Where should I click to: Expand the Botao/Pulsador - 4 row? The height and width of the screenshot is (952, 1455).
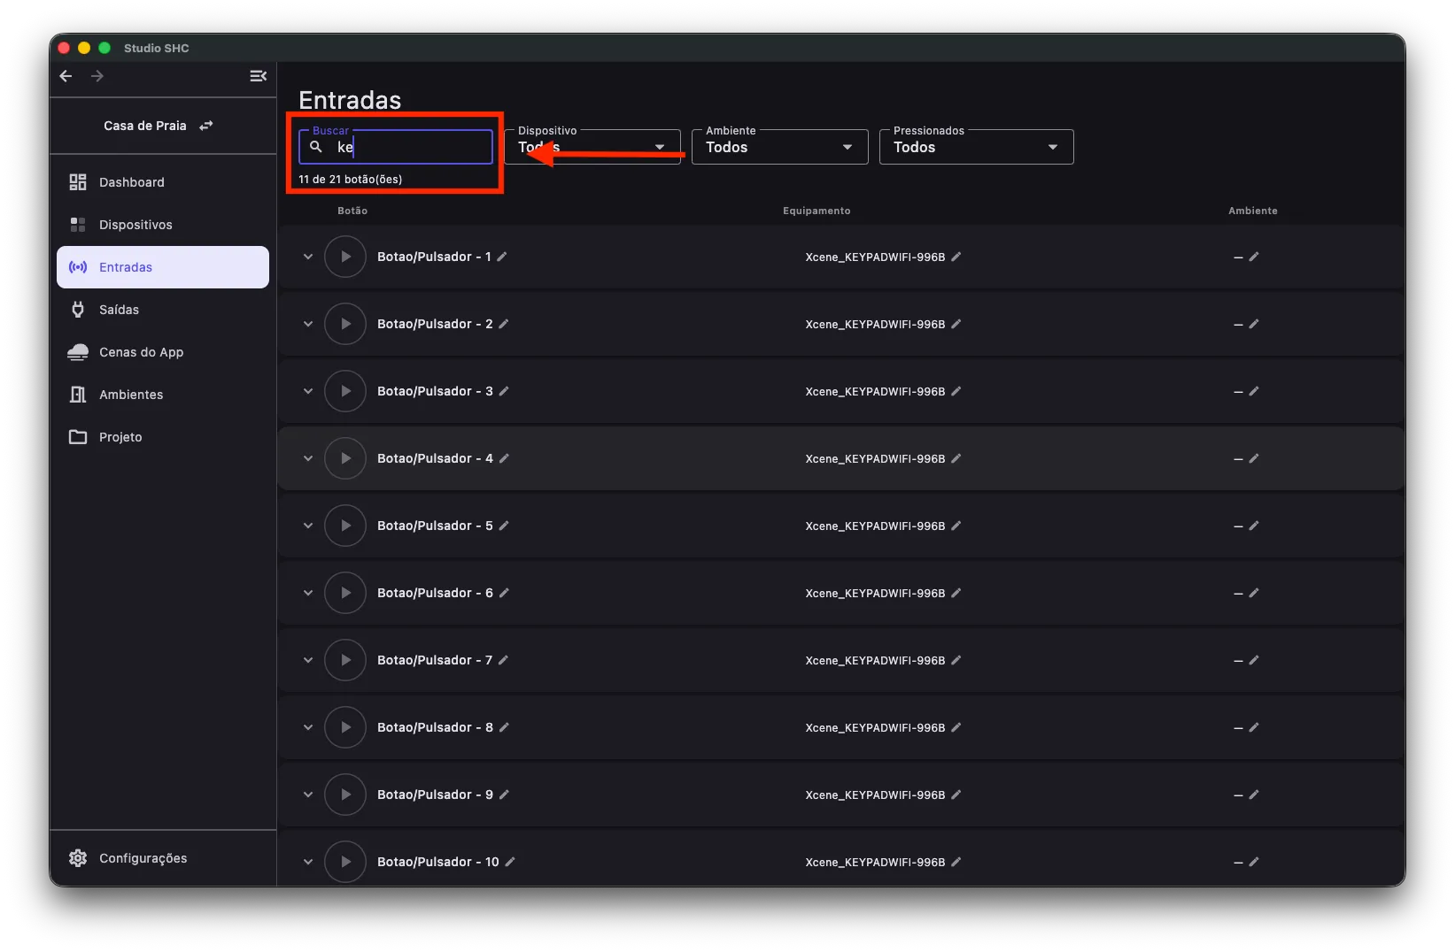[308, 458]
